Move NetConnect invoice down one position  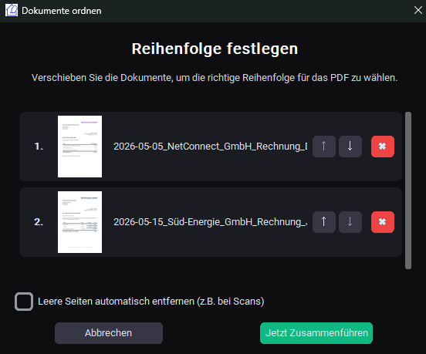tap(350, 147)
